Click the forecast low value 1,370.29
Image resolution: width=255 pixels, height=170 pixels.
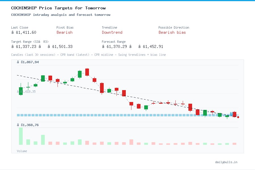114,46
